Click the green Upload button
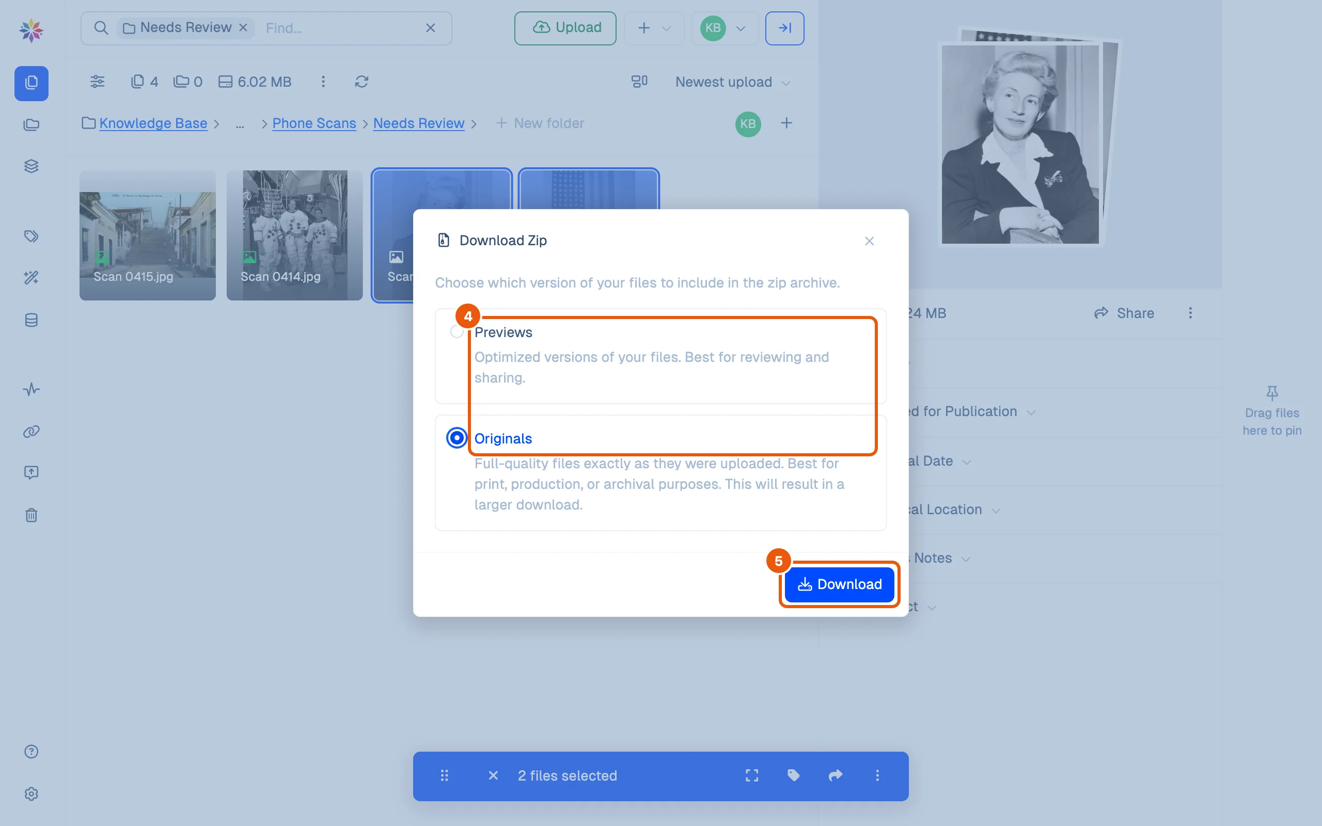 point(565,28)
